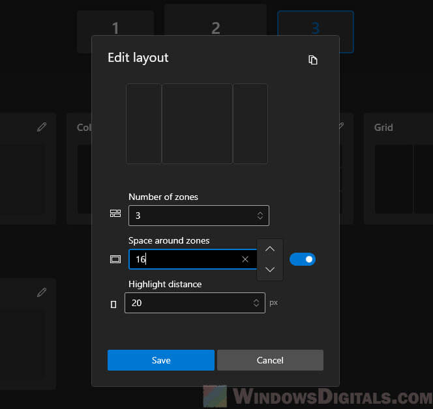Click the Number of zones spinner arrows
The height and width of the screenshot is (409, 433).
pyautogui.click(x=260, y=216)
